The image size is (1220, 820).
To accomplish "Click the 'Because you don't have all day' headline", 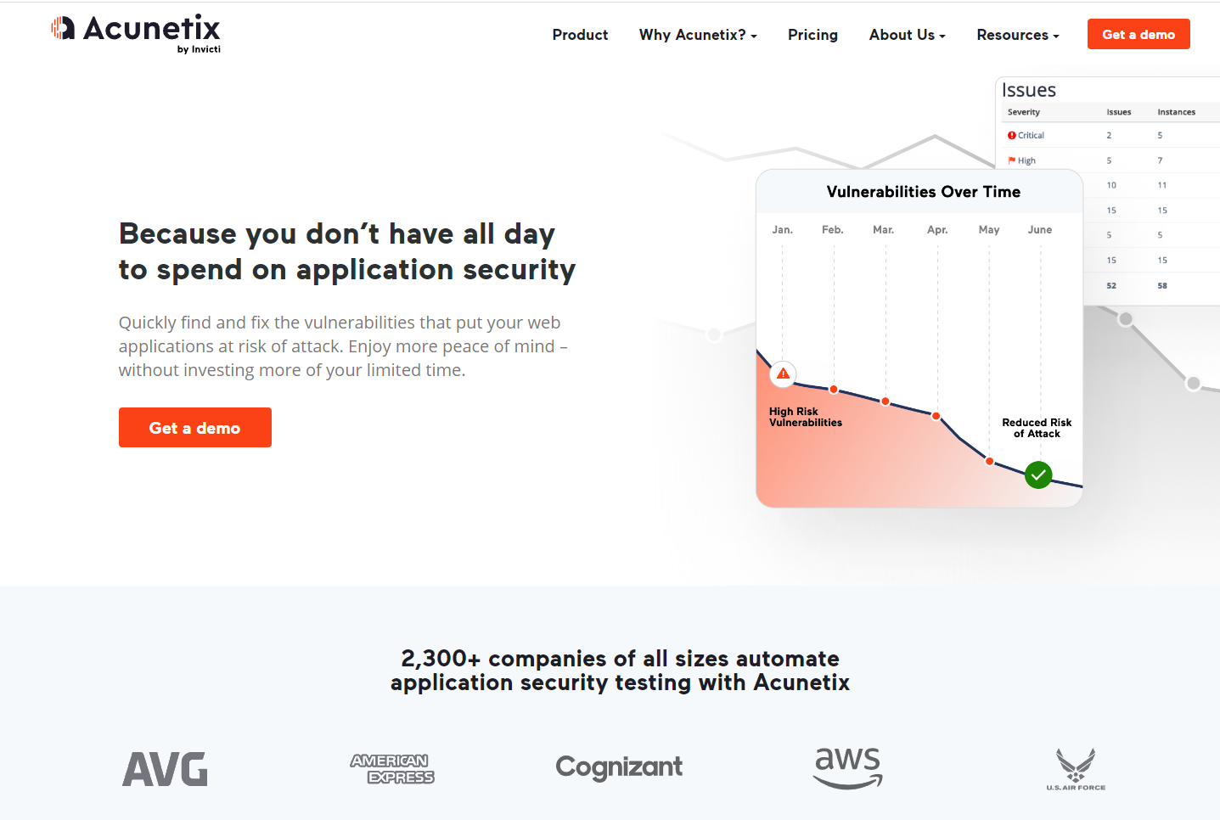I will coord(347,251).
